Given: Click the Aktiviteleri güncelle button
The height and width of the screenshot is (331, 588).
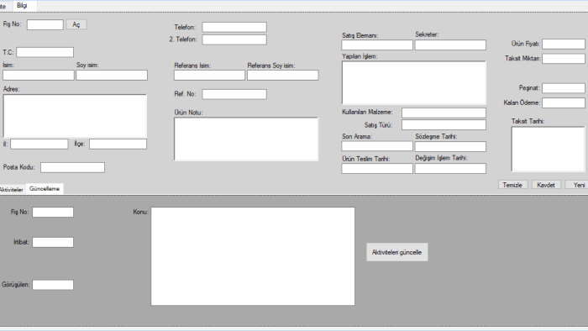Looking at the screenshot, I should 397,252.
